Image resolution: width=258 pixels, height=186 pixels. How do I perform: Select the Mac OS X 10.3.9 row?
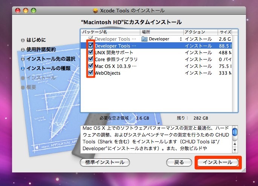tap(156, 66)
